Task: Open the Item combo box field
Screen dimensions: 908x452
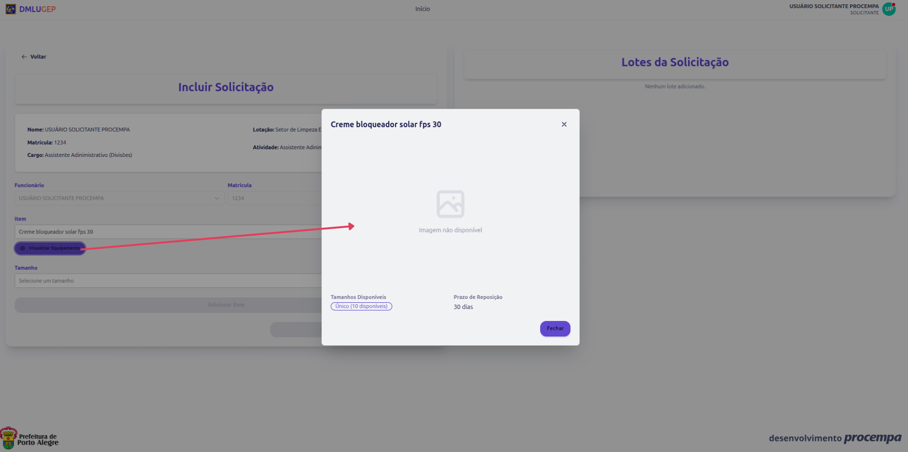Action: [168, 232]
